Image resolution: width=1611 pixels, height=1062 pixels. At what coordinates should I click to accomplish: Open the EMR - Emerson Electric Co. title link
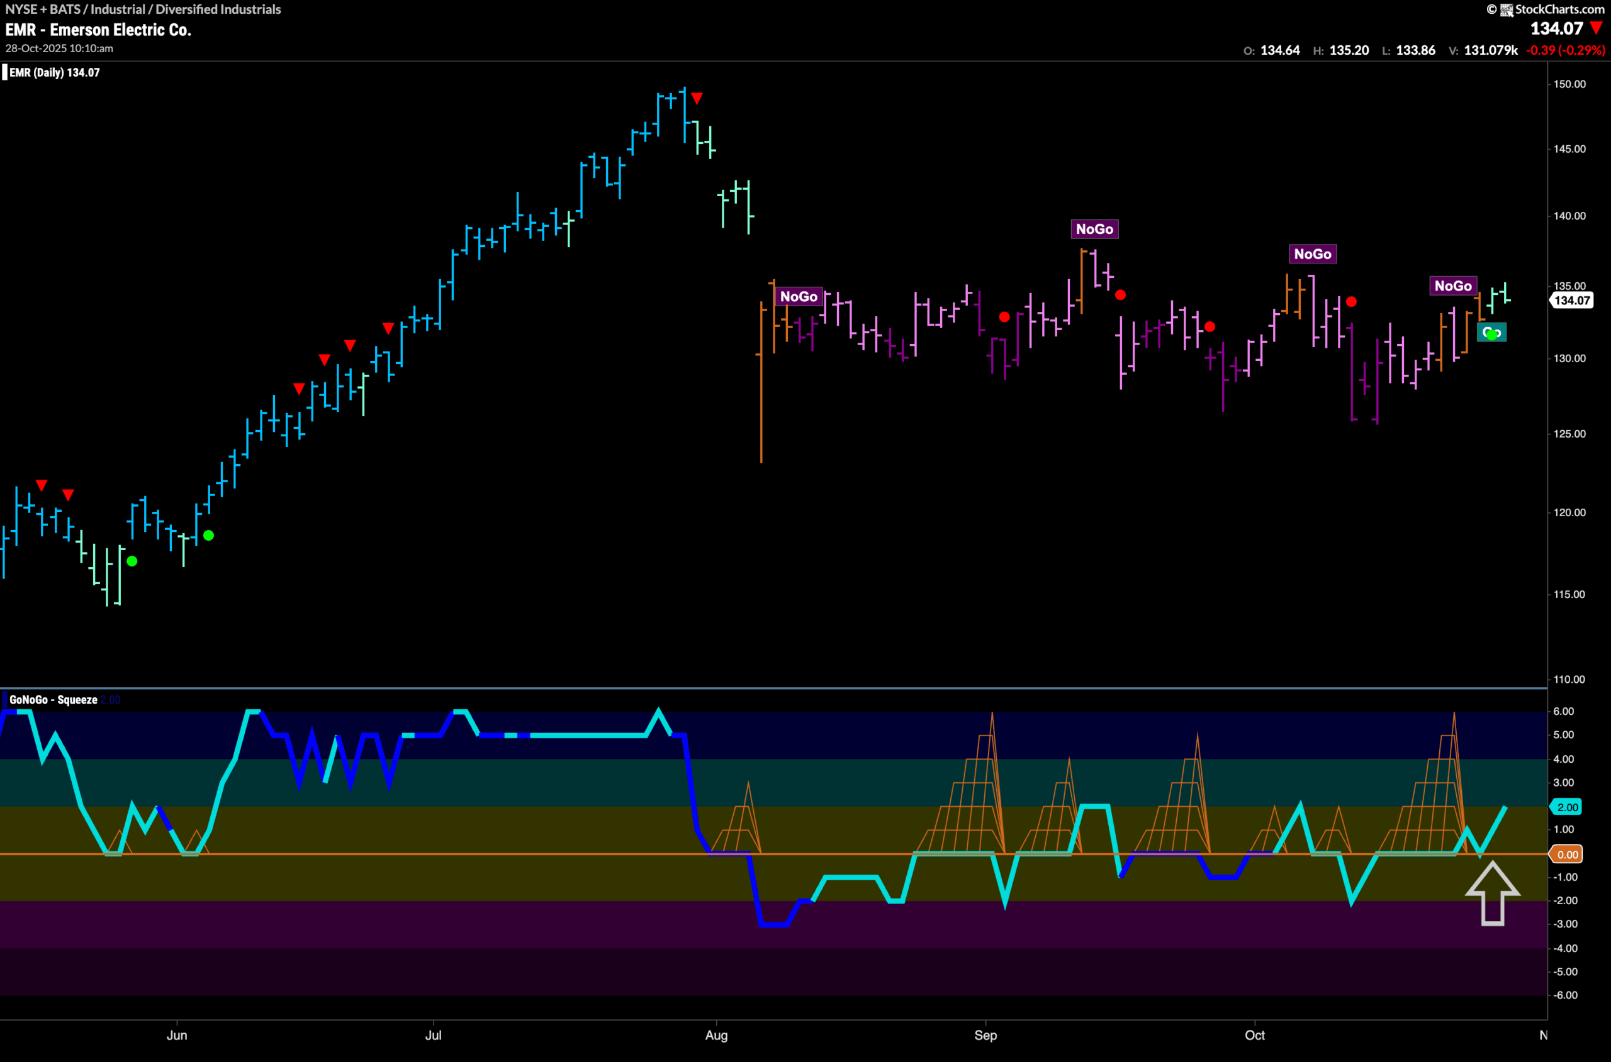[x=99, y=30]
